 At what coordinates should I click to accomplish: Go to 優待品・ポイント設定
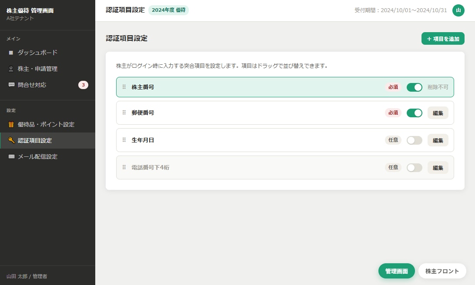click(x=47, y=124)
